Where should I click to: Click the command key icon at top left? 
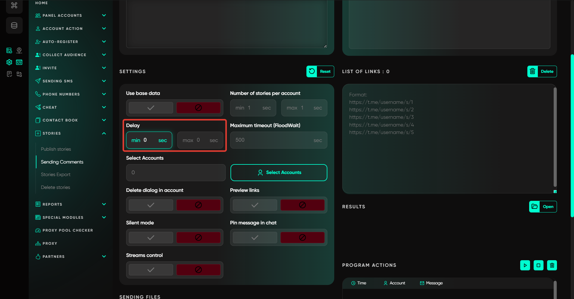point(14,5)
